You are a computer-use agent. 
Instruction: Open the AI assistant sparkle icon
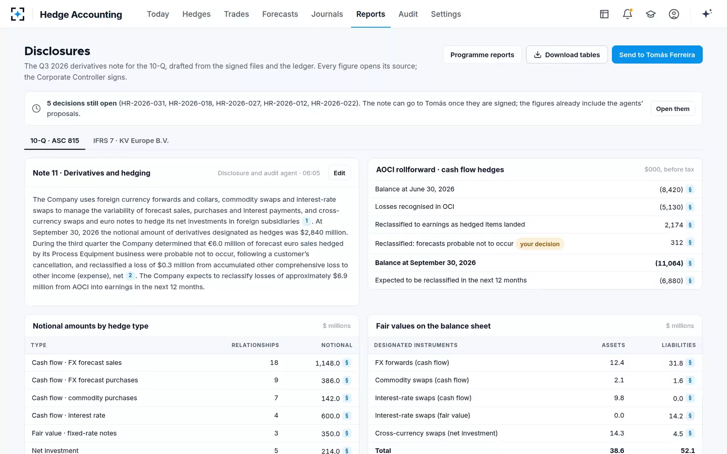coord(707,14)
